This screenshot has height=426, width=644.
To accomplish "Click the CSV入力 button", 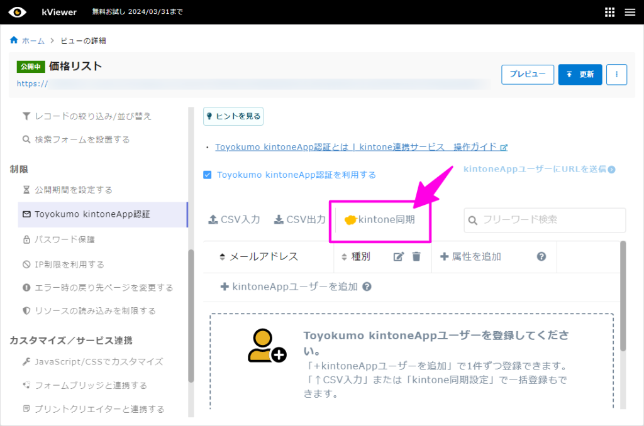I will coord(234,219).
